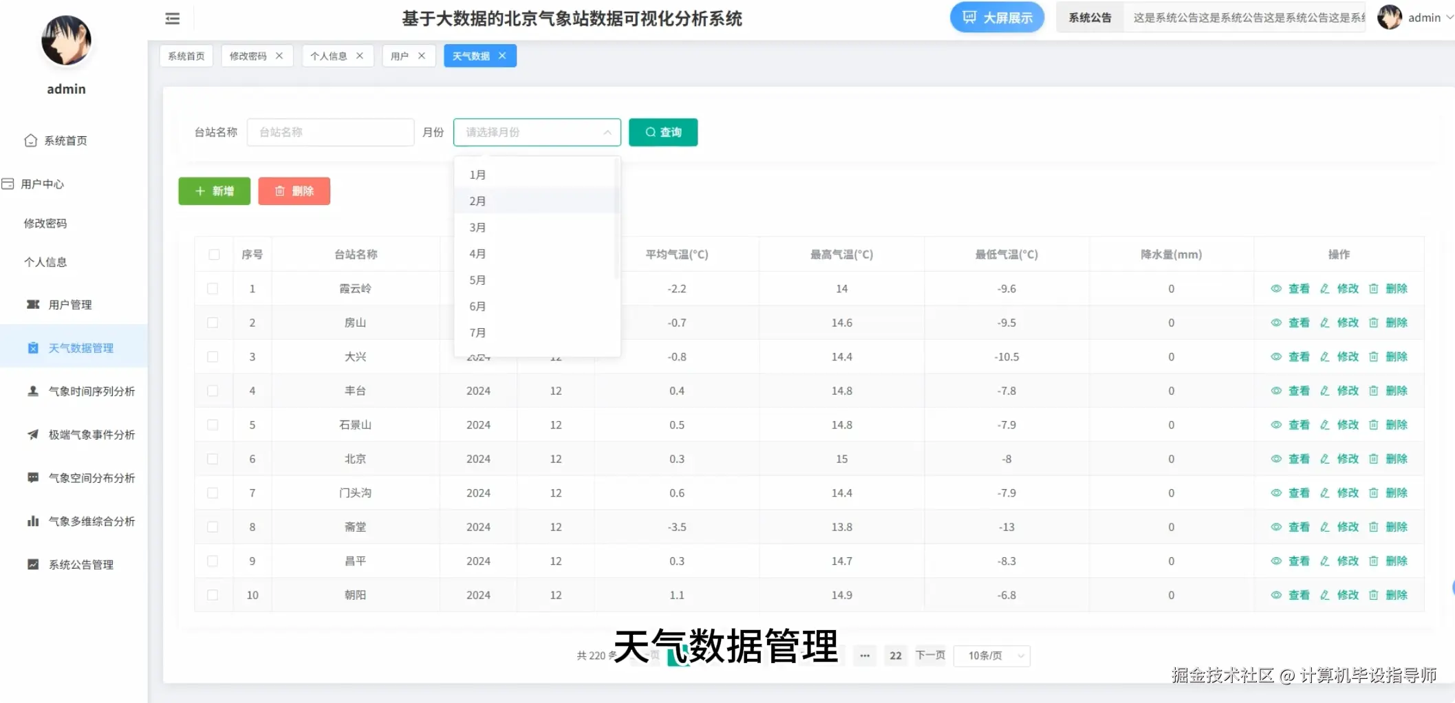1455x703 pixels.
Task: Click the 台站名称 input field
Action: 330,132
